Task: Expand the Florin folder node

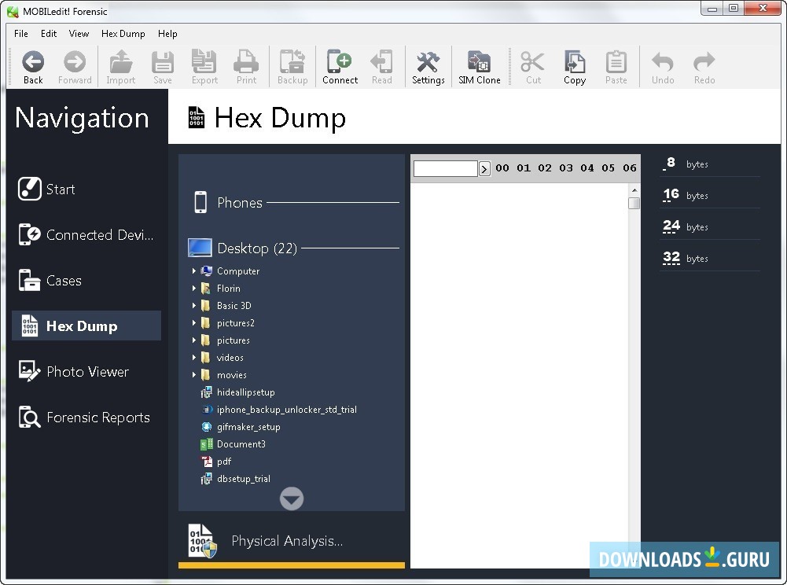Action: click(x=193, y=289)
